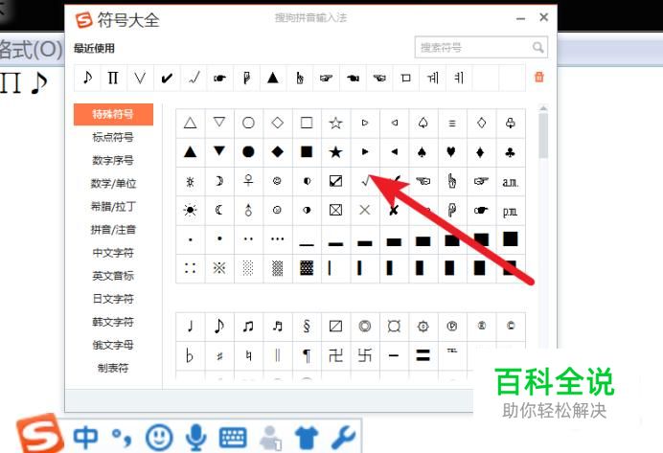Select the 日文字符 category
The height and width of the screenshot is (453, 663).
coord(113,299)
